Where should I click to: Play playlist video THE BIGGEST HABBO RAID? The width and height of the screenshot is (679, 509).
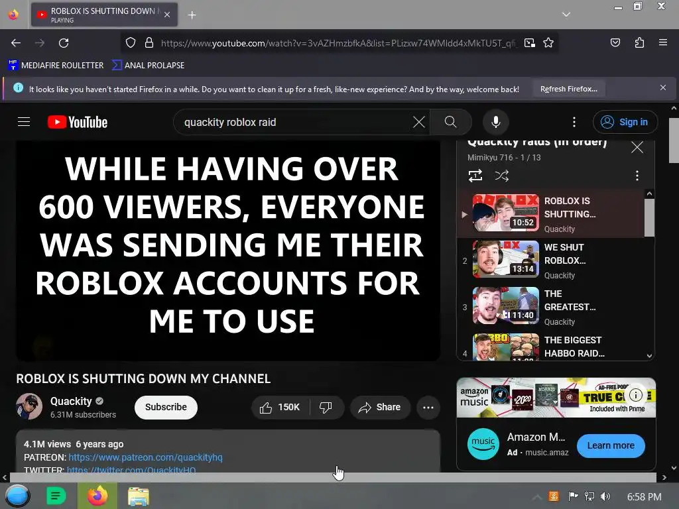coord(550,347)
